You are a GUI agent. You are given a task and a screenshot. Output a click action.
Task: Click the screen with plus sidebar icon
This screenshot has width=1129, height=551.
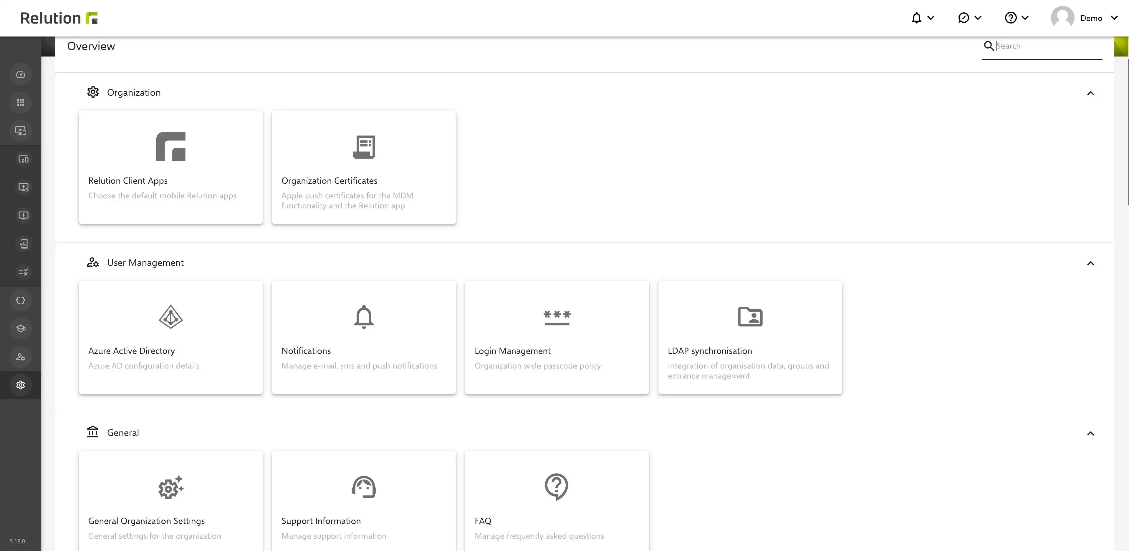point(23,215)
